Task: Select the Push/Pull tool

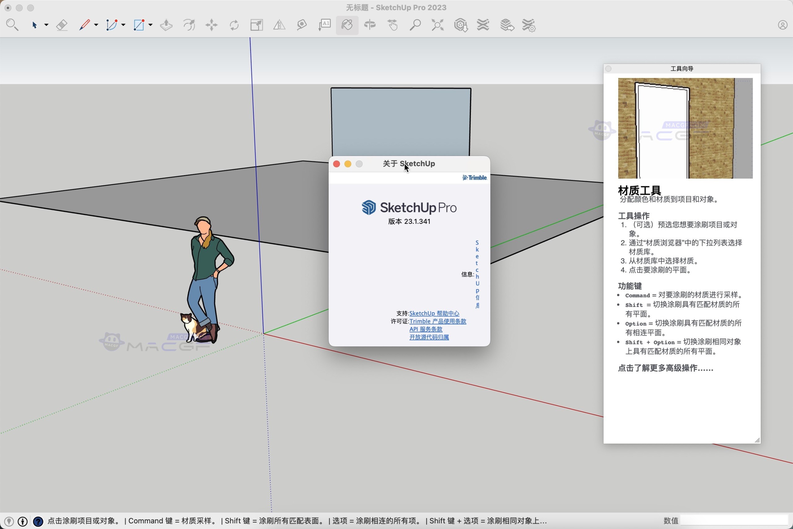Action: coord(165,25)
